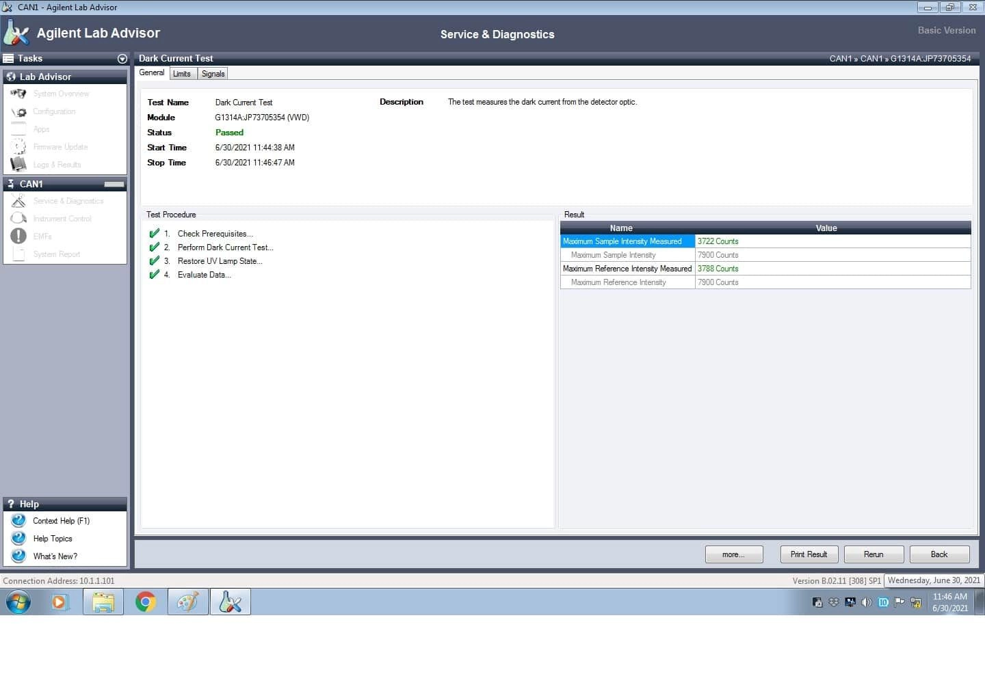
Task: Click the safely remove hardware tray icon
Action: (x=817, y=602)
